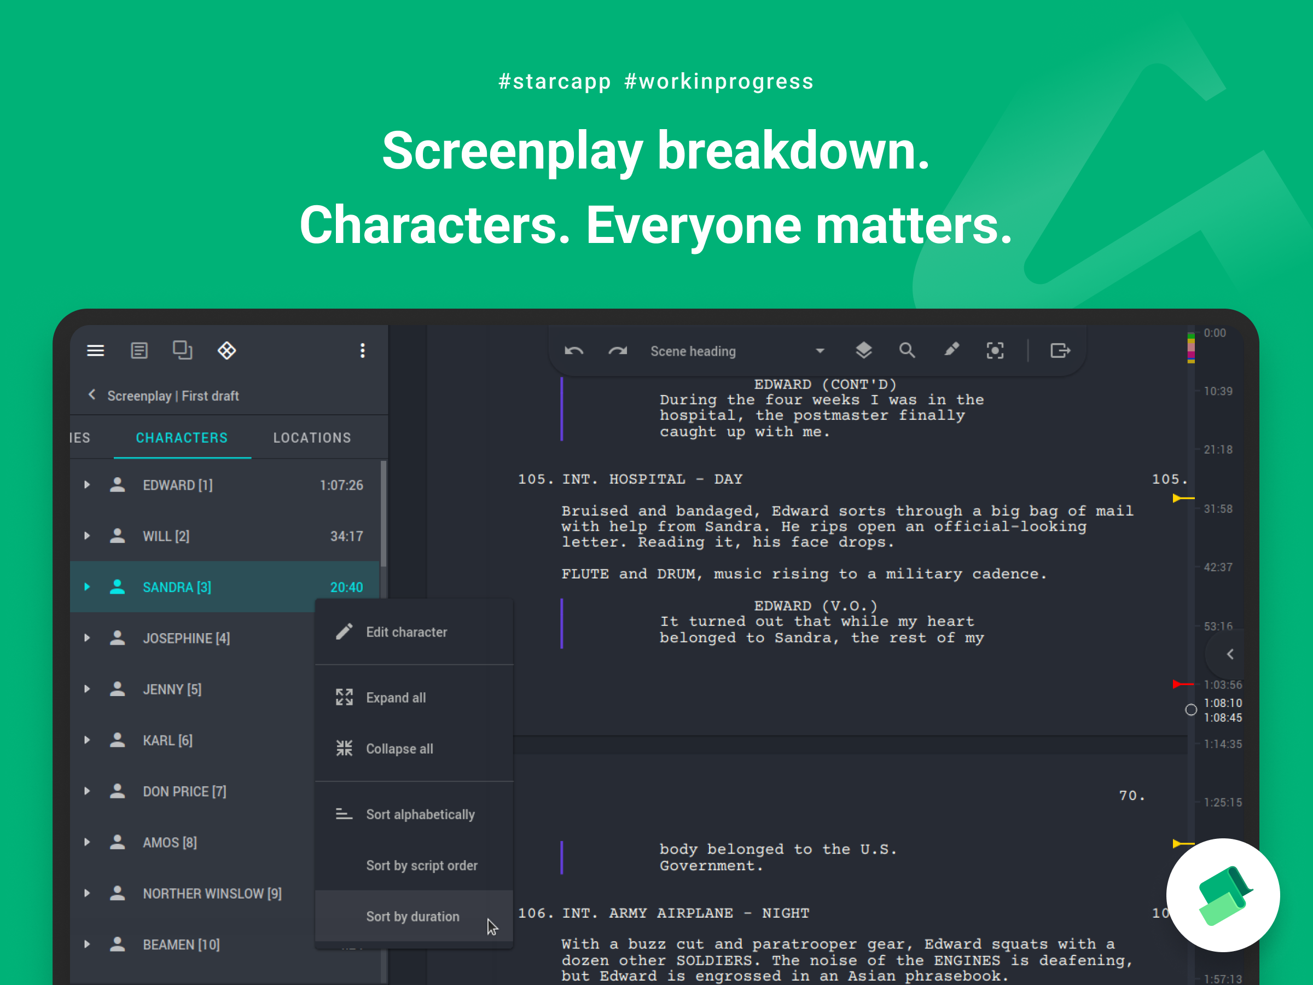Click the JOSEPHINE person icon
This screenshot has width=1313, height=985.
118,638
